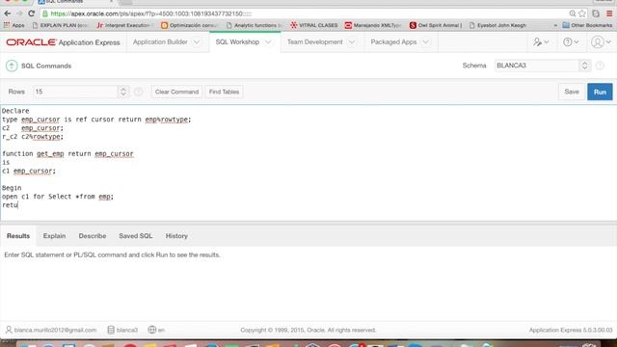Click the browser forward arrow
Viewport: 617px width, 347px height.
click(x=19, y=13)
